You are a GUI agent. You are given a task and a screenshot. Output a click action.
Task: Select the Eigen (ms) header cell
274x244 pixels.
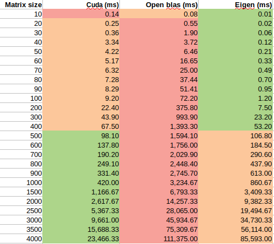[236, 4]
